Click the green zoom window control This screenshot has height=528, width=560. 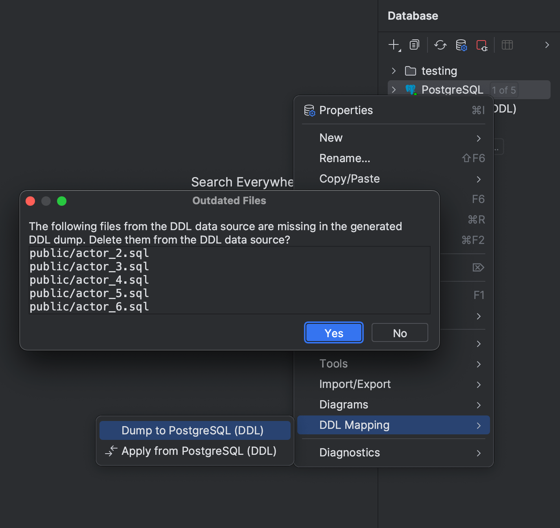click(x=62, y=201)
